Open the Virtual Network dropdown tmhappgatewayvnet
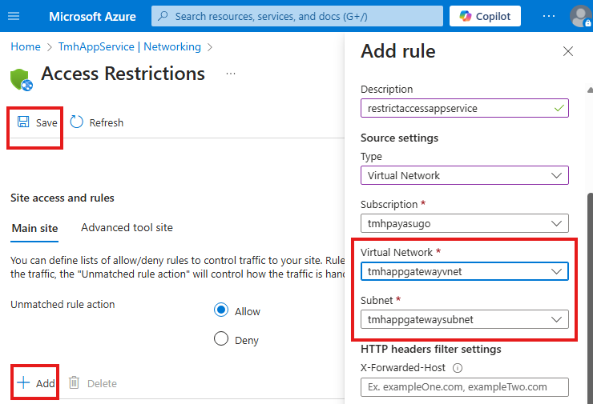This screenshot has width=593, height=404. (465, 271)
